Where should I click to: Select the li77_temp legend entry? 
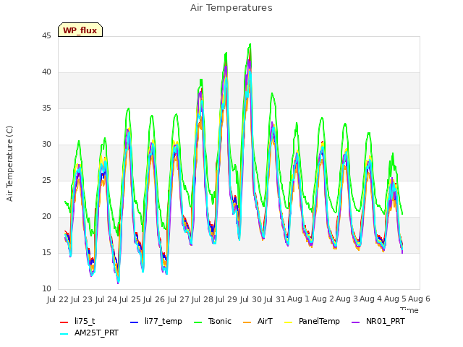[156, 321]
